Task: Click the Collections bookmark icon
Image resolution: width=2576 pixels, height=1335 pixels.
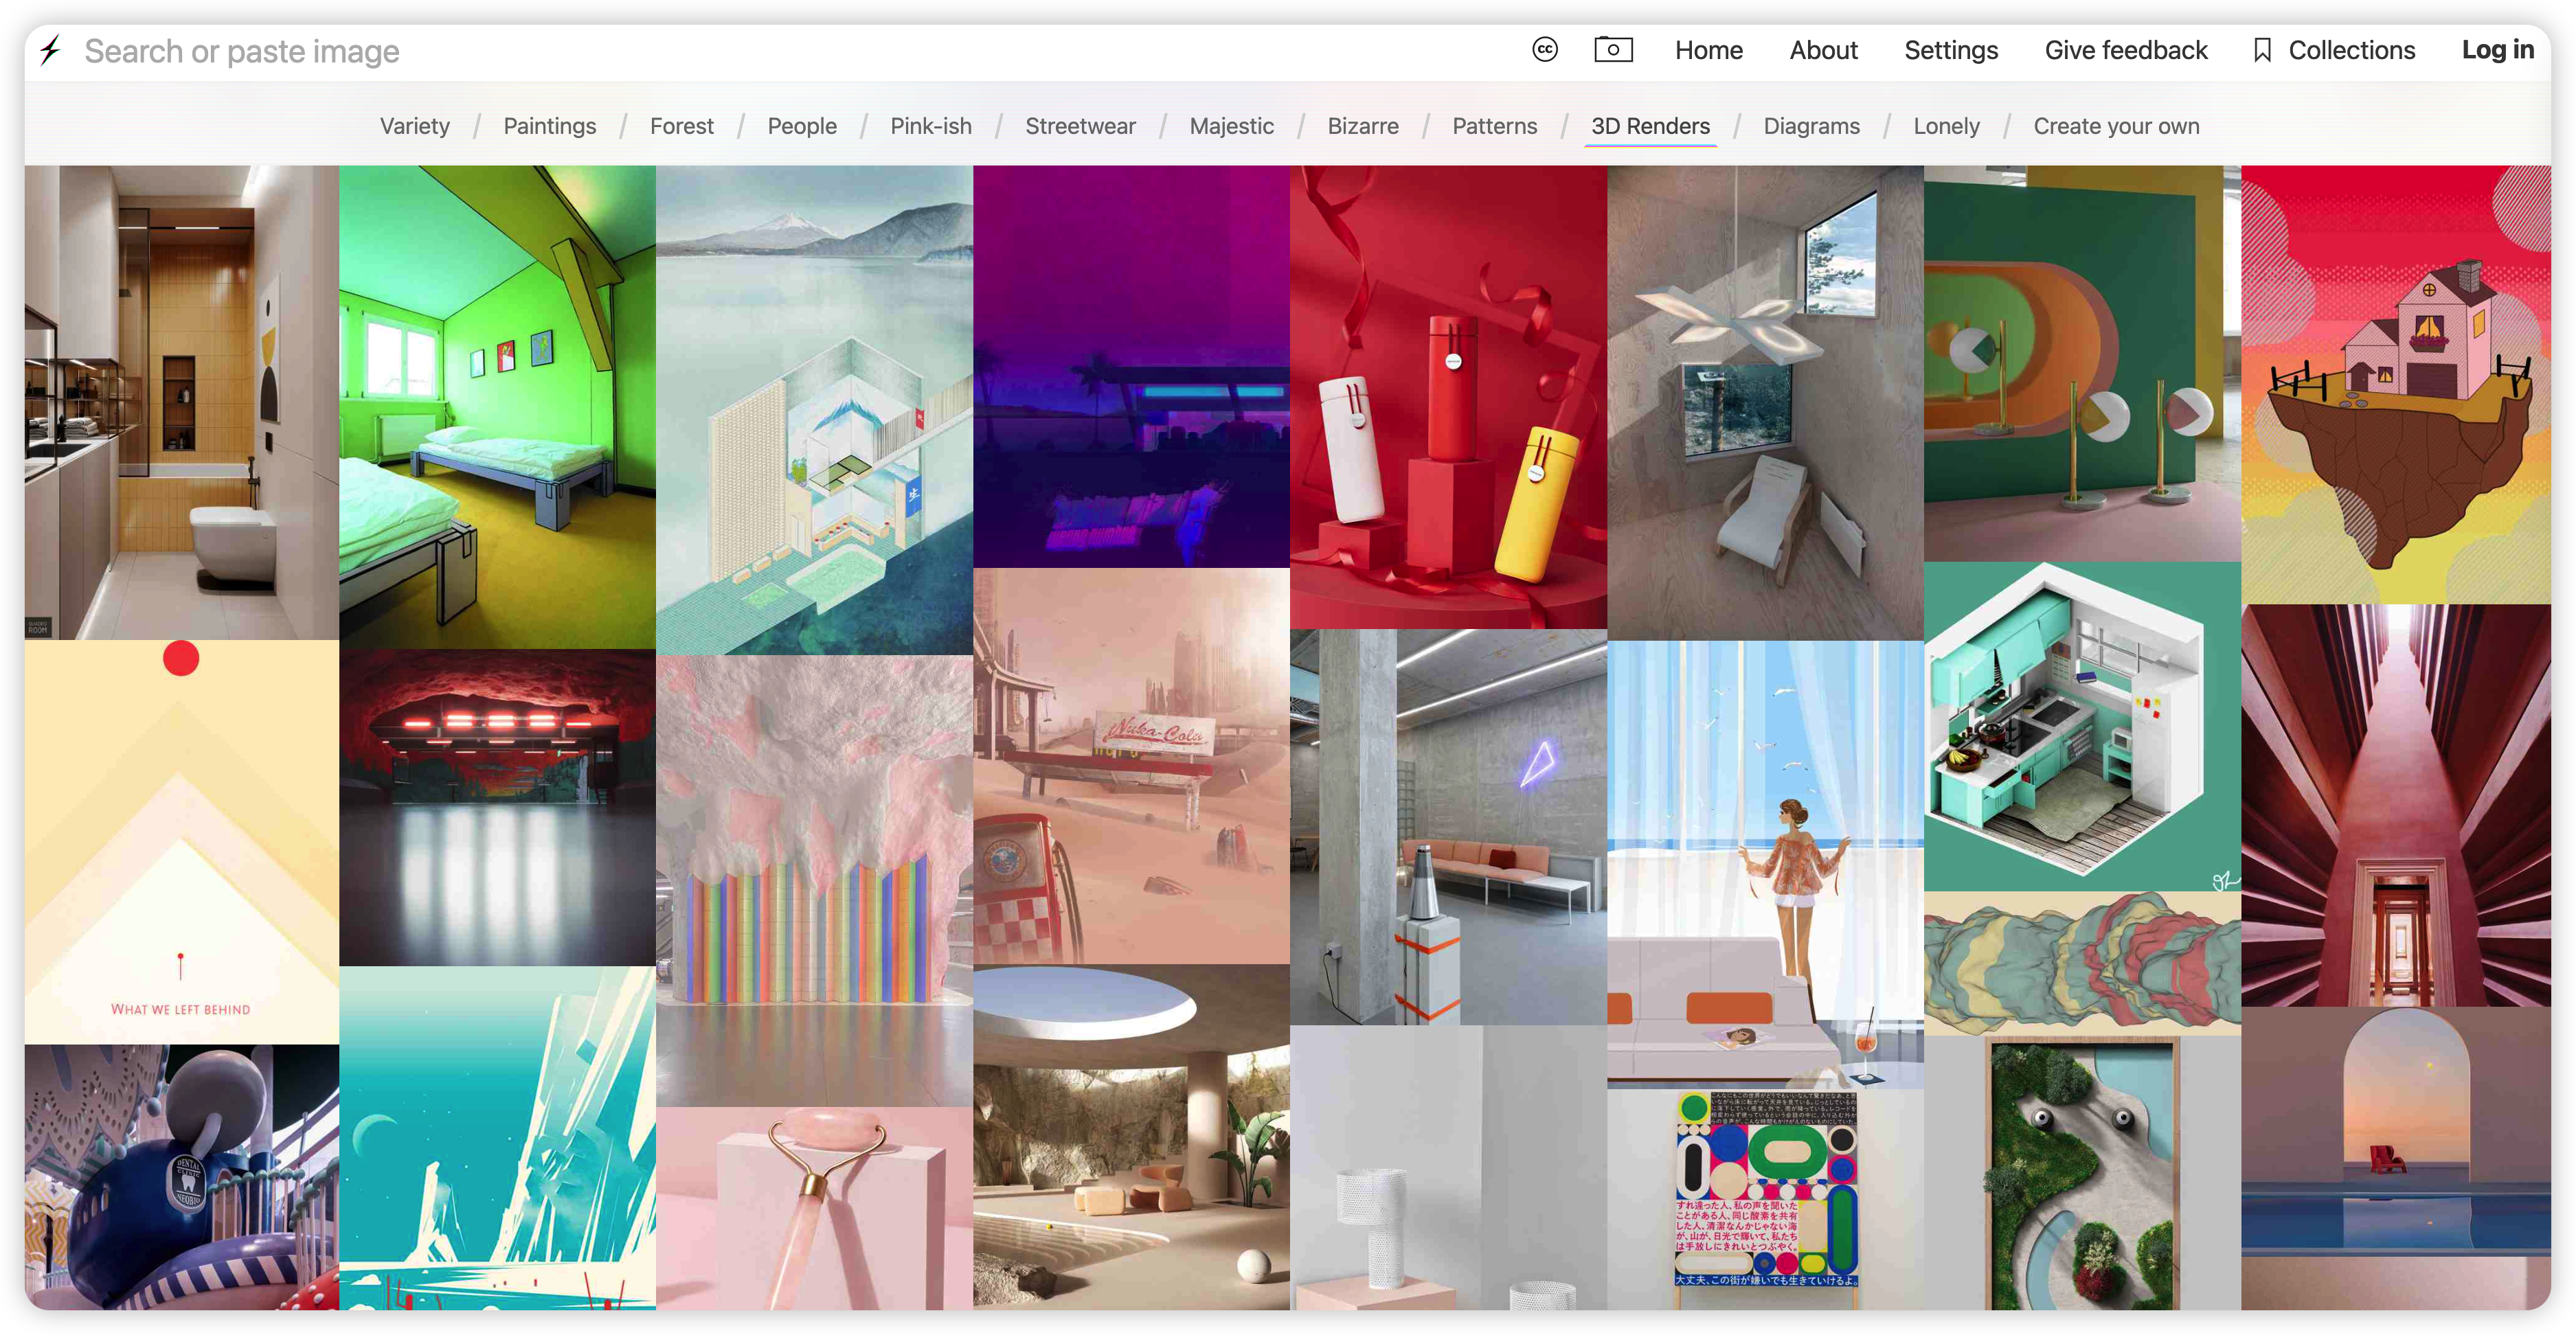Action: click(x=2262, y=50)
